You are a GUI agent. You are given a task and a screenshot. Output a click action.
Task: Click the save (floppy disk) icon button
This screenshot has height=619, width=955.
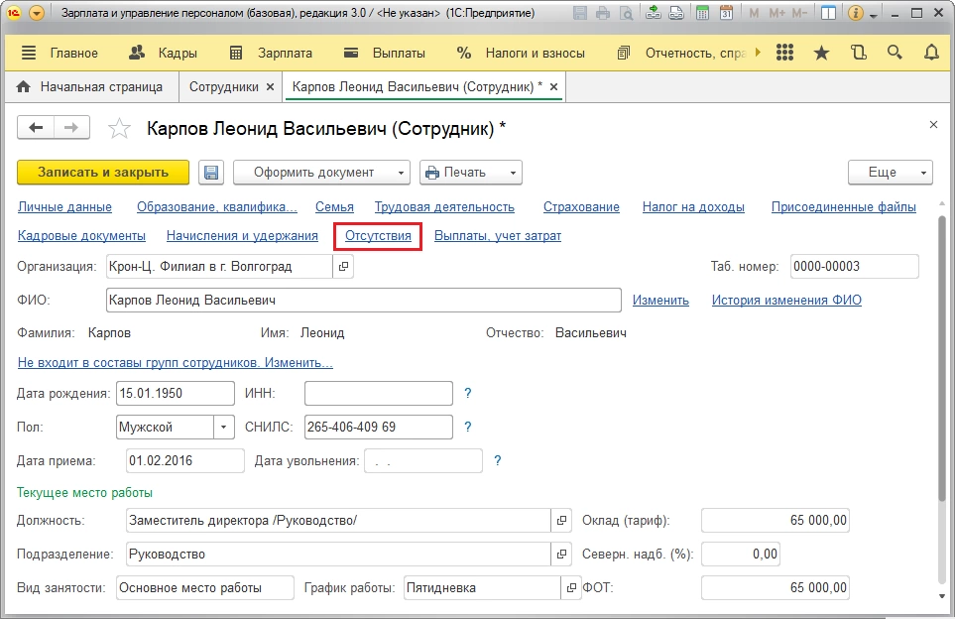coord(211,172)
